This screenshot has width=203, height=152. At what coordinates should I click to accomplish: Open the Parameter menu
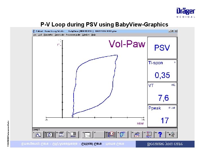point(48,35)
